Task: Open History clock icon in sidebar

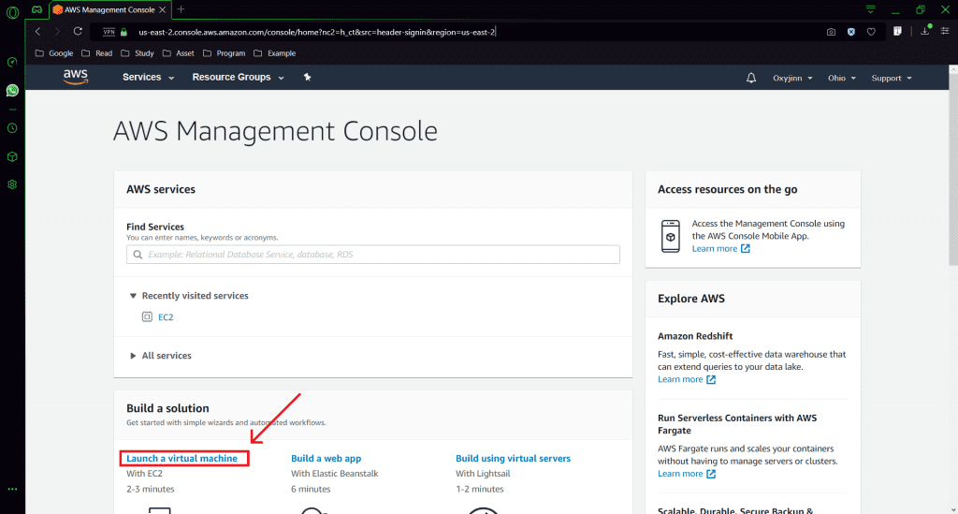Action: coord(12,127)
